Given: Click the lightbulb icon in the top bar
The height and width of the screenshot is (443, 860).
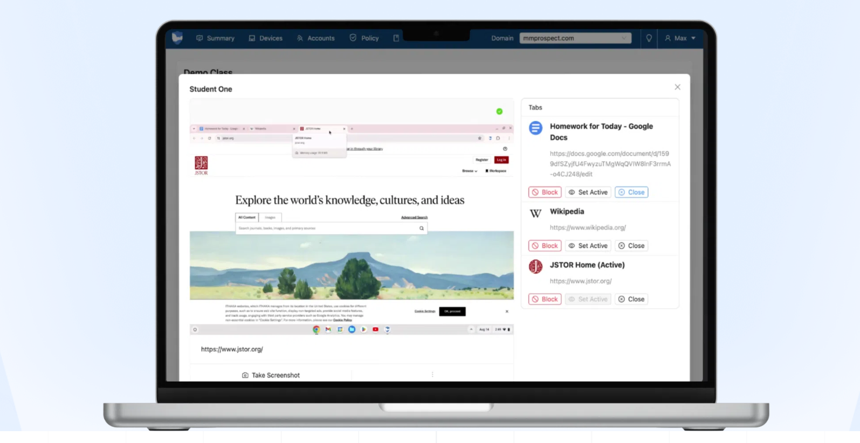Looking at the screenshot, I should 649,38.
